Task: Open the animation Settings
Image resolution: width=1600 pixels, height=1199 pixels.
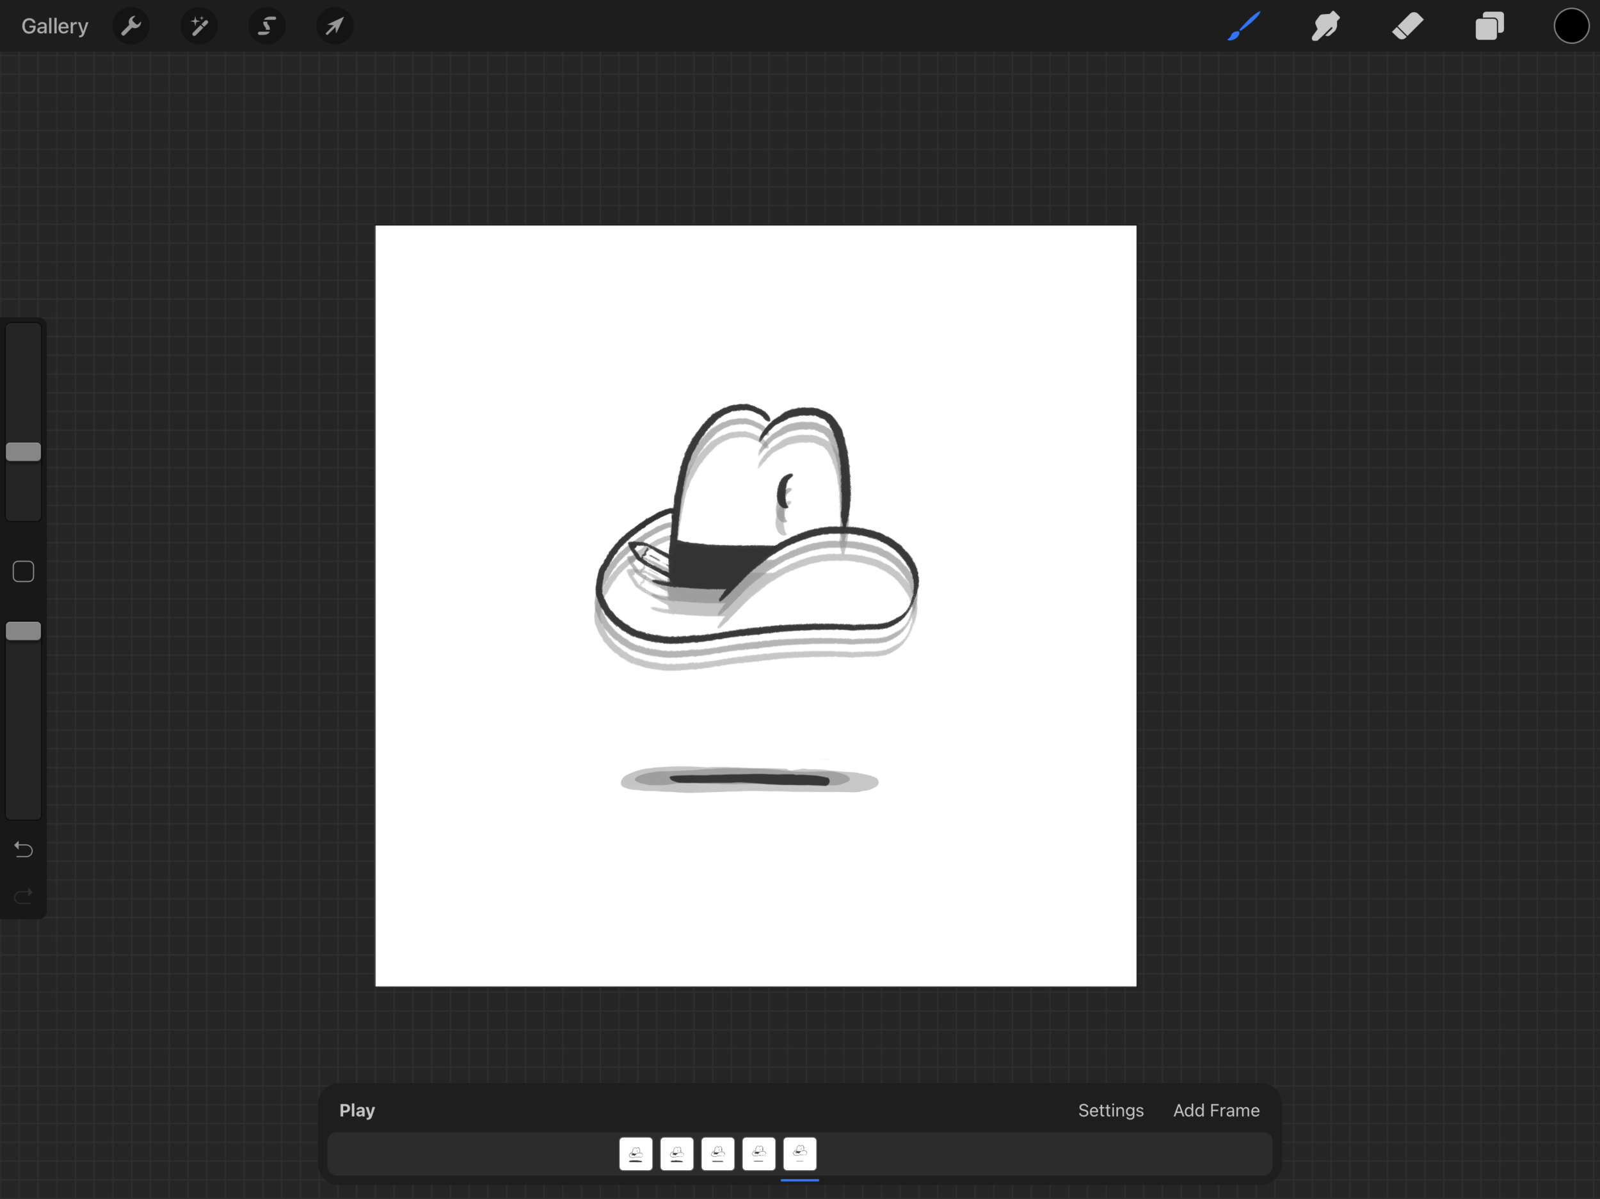Action: [x=1110, y=1111]
